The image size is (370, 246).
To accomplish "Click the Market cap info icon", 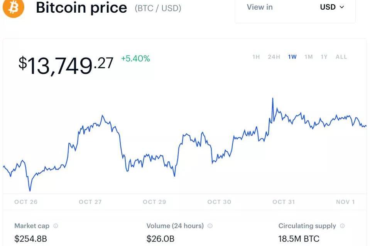I will tap(56, 226).
